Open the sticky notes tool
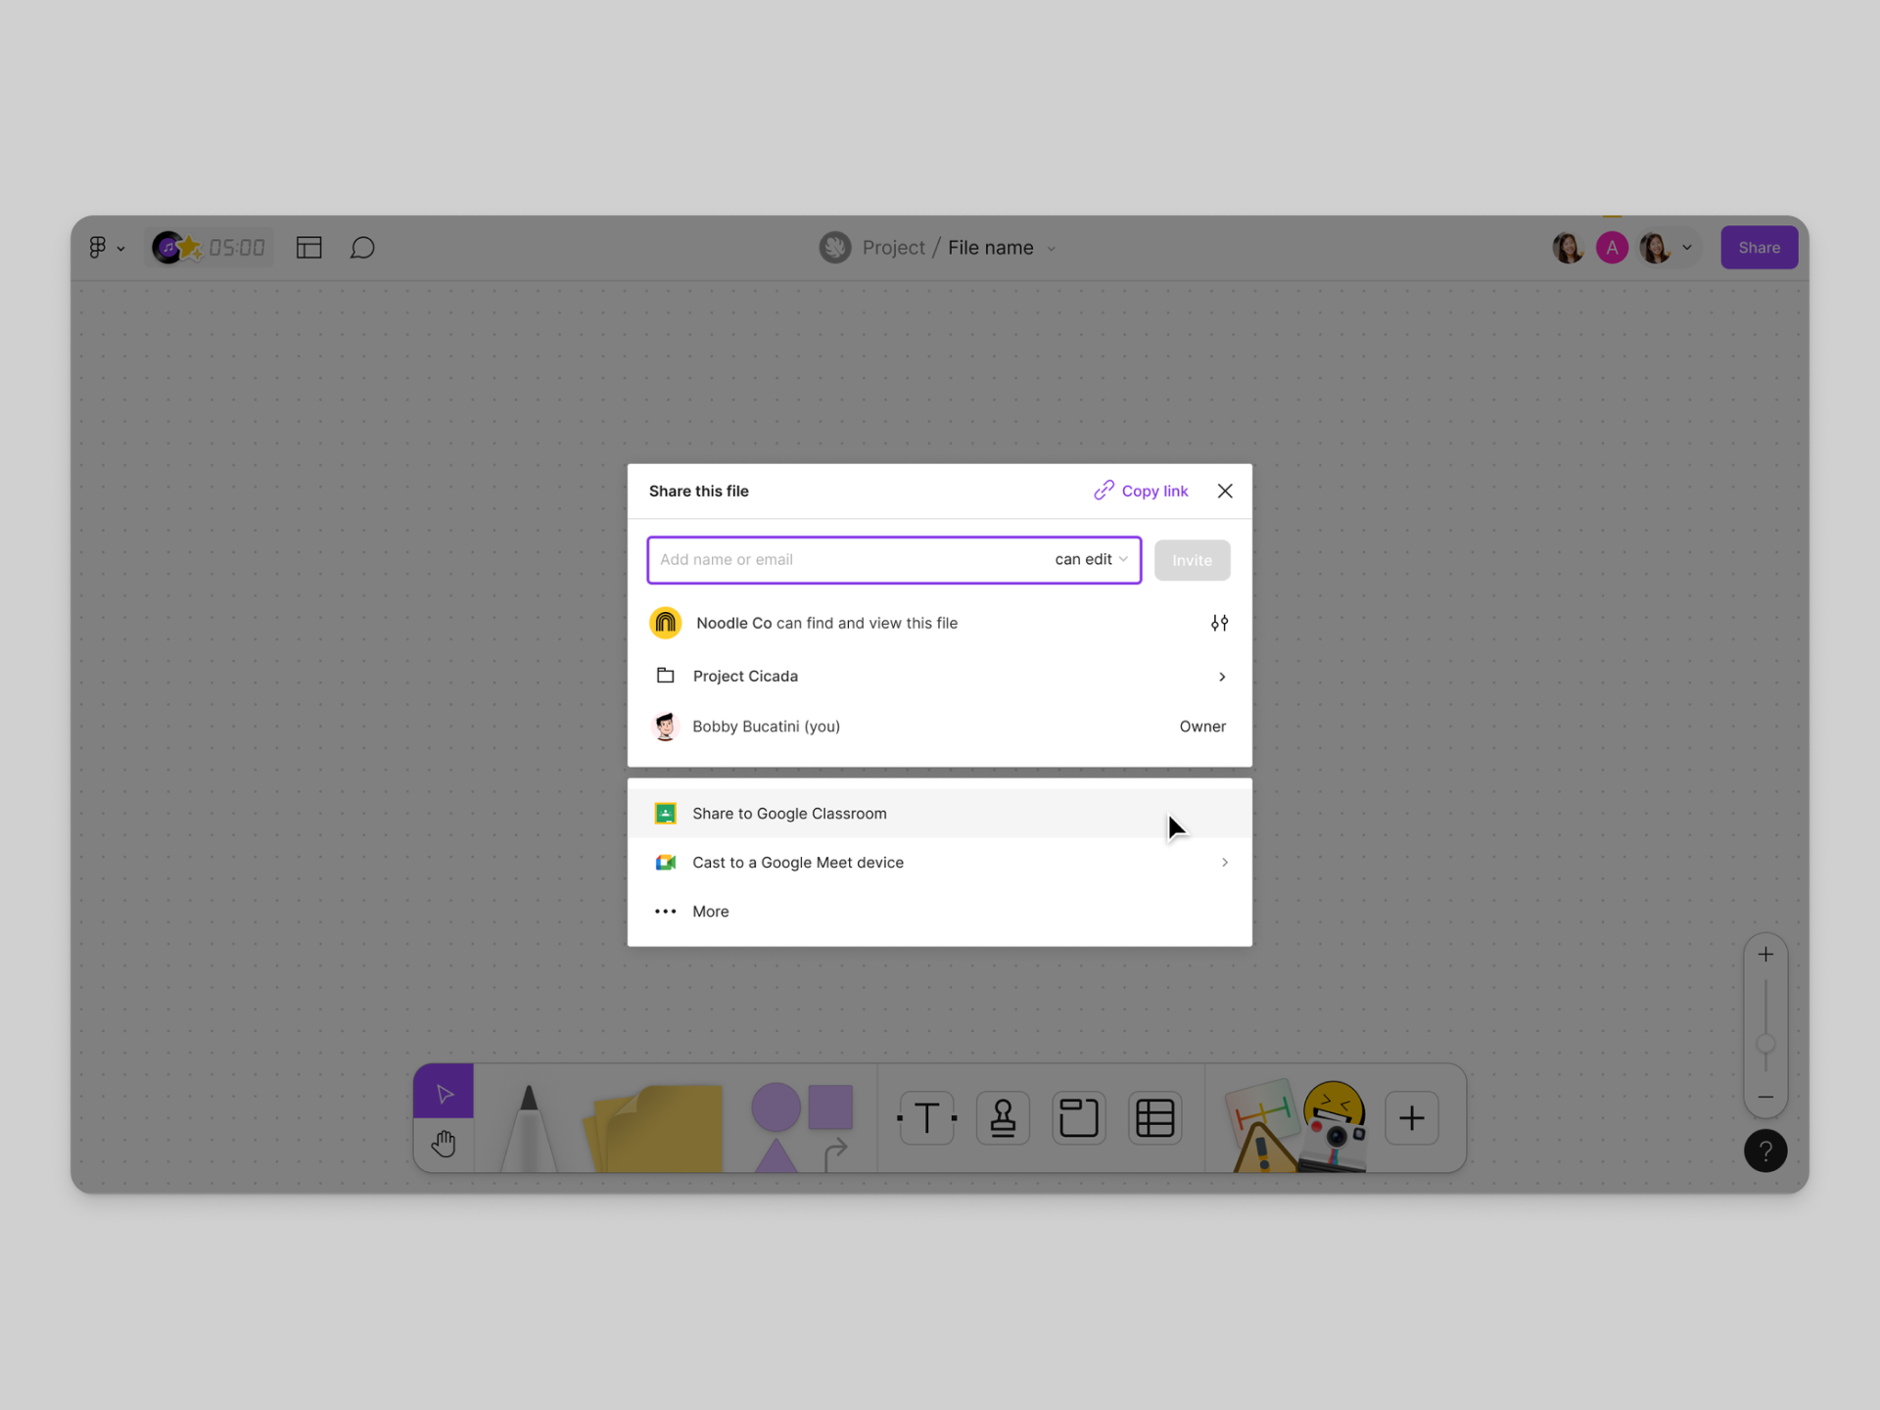 (656, 1126)
